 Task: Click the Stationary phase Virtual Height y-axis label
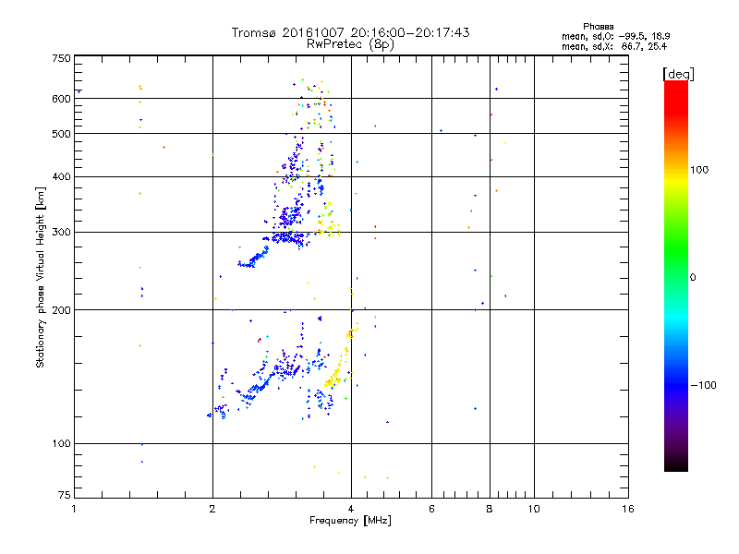[41, 277]
